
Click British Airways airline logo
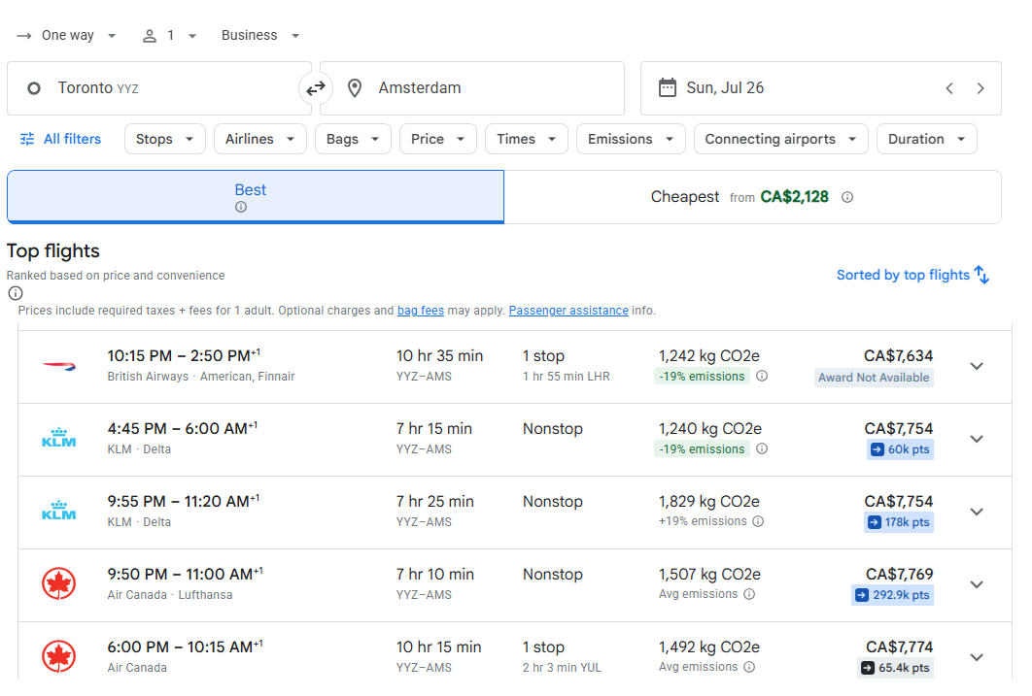pyautogui.click(x=59, y=366)
